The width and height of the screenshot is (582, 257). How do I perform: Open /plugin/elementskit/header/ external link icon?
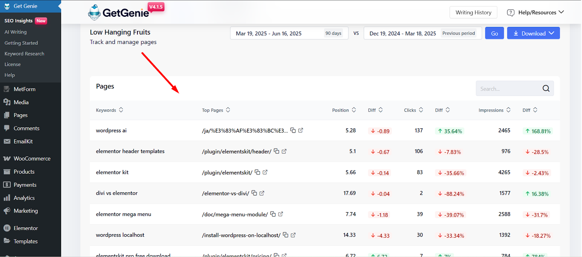284,151
